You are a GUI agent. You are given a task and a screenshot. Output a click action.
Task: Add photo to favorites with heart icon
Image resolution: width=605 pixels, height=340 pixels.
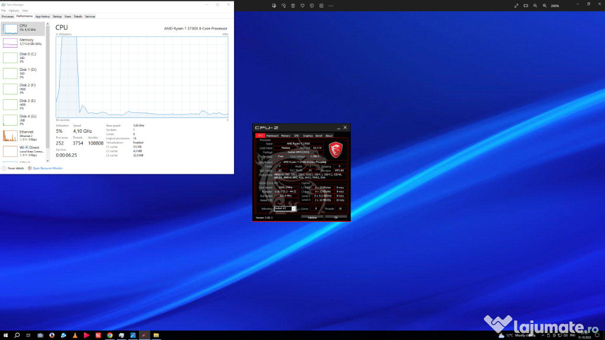click(302, 5)
